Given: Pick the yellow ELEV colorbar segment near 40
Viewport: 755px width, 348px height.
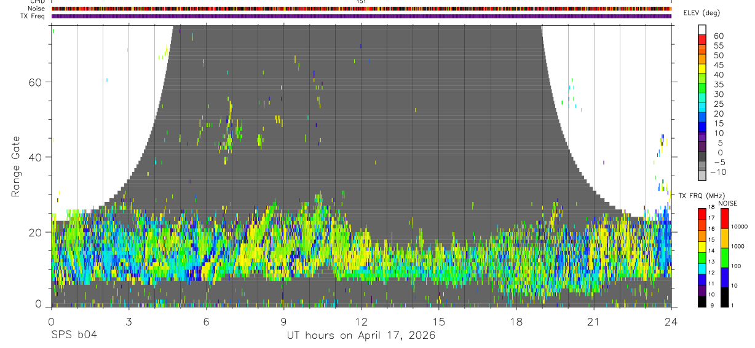Looking at the screenshot, I should pos(702,69).
